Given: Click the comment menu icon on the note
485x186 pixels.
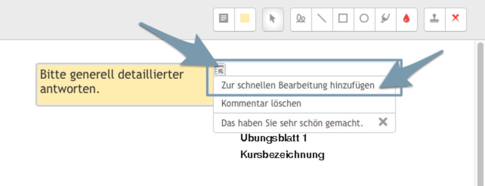Looking at the screenshot, I should [219, 70].
